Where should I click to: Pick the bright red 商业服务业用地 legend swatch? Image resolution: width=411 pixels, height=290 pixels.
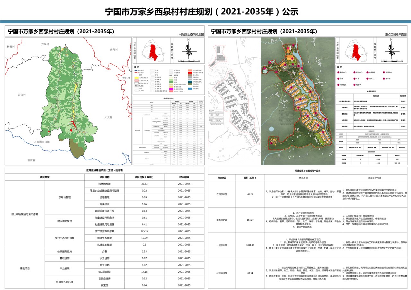coord(190,73)
